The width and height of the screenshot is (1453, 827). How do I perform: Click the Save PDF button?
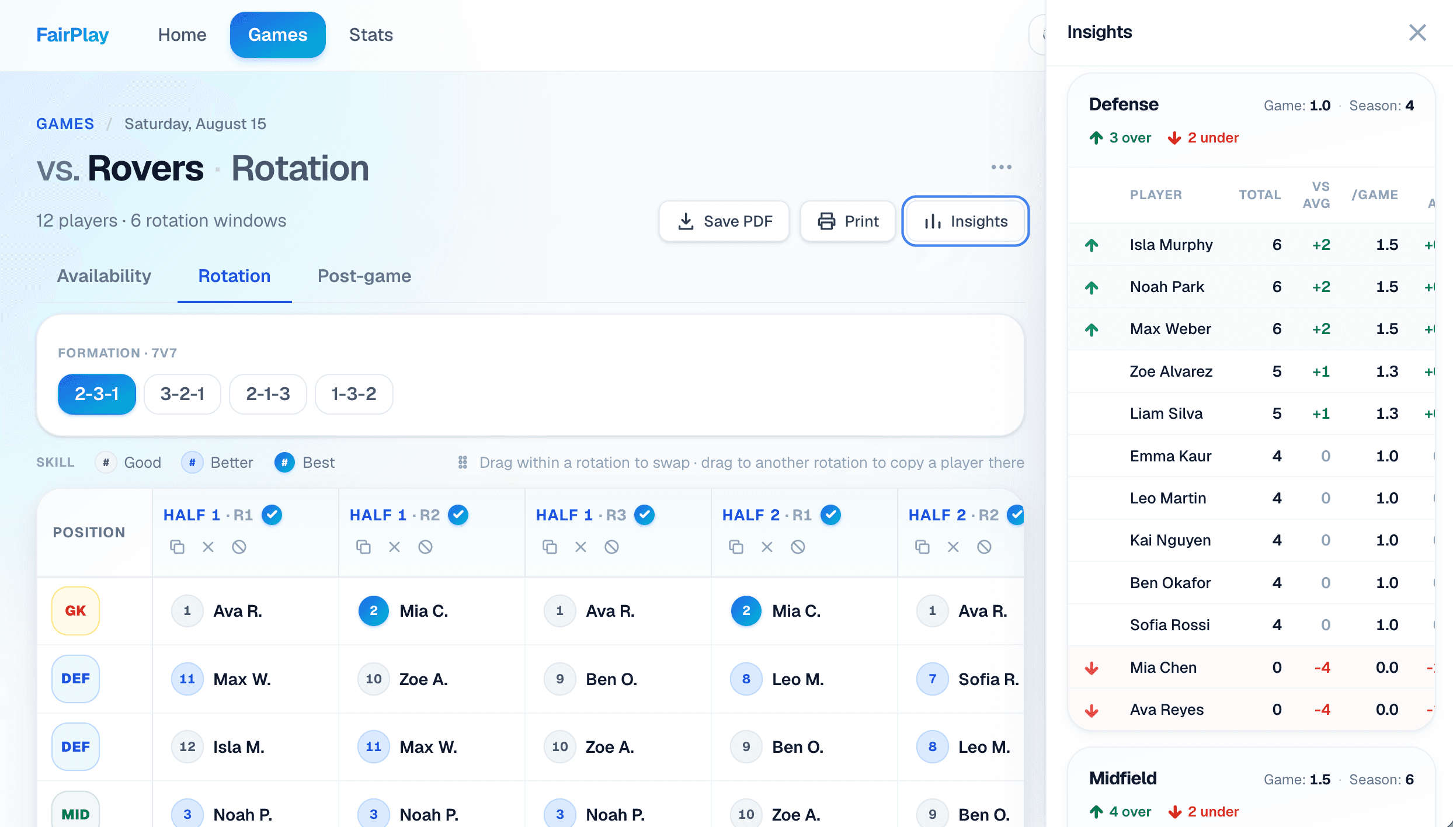click(x=724, y=221)
